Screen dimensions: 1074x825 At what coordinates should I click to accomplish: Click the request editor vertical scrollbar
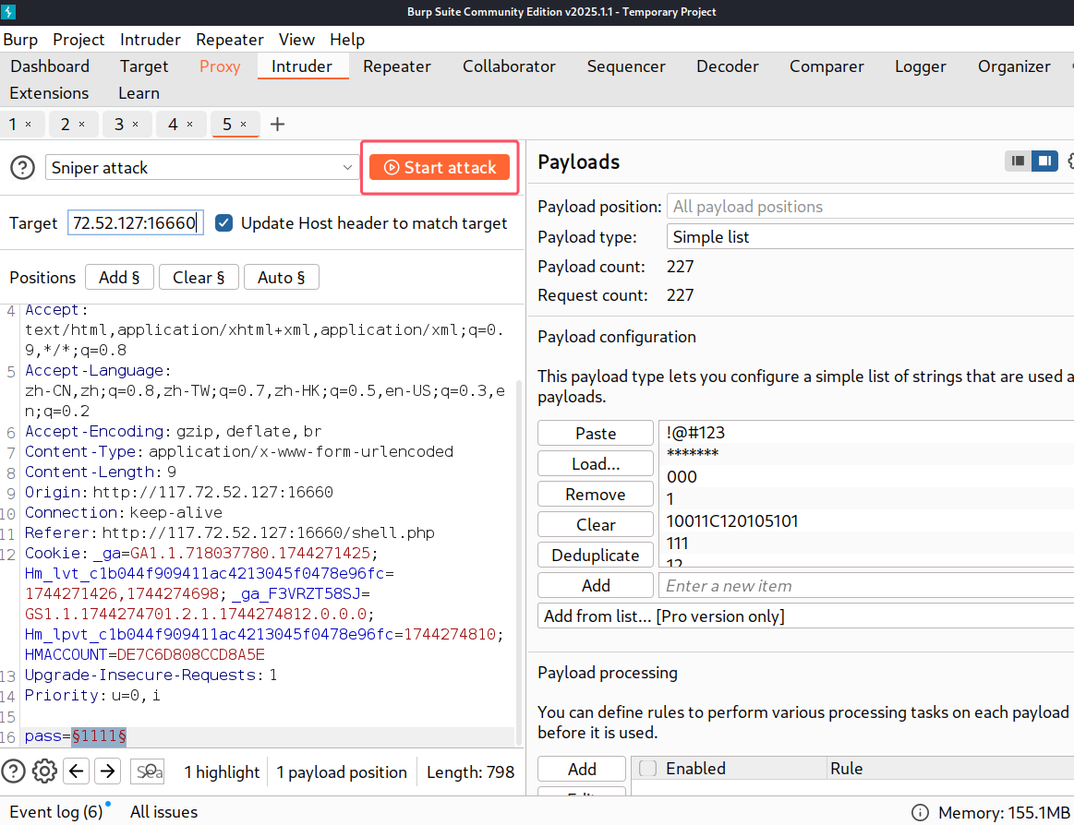coord(520,561)
